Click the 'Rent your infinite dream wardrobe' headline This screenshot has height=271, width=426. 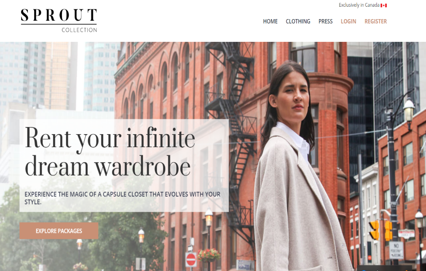tap(110, 152)
